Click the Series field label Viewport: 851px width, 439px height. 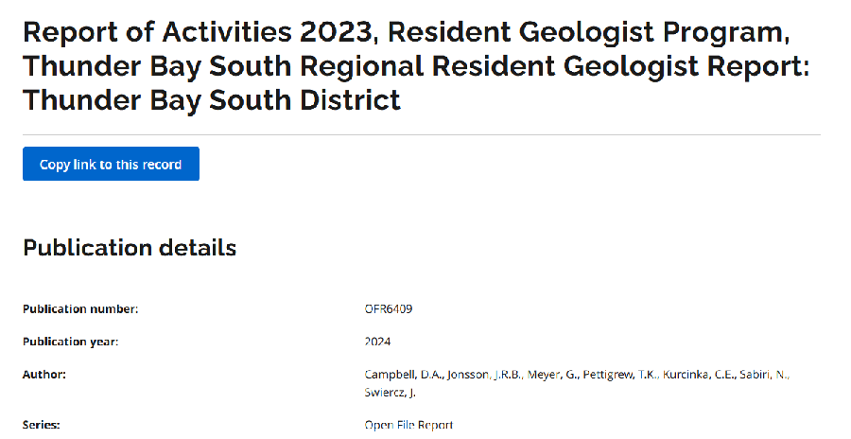click(42, 425)
